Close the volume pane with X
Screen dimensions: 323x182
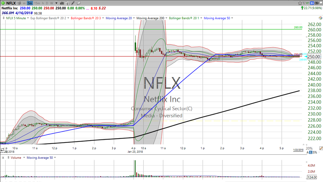pyautogui.click(x=3, y=158)
